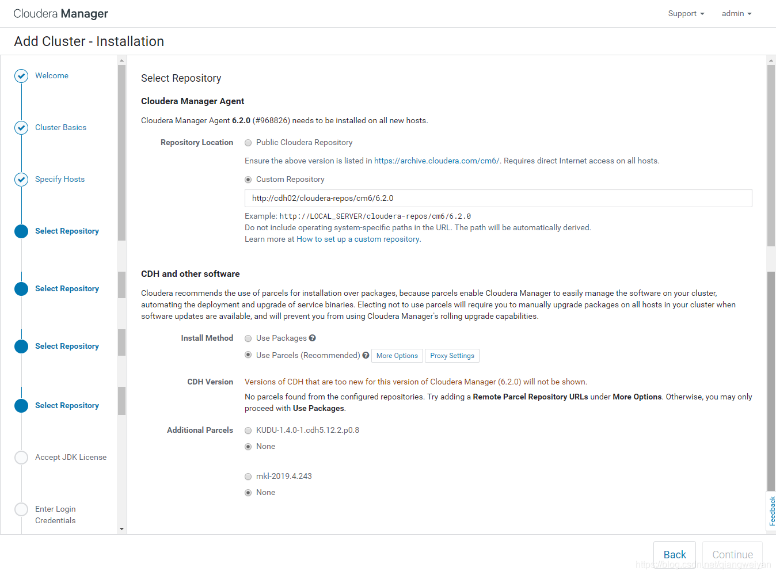Click the sidebar scroll down arrow
The image size is (776, 575).
pos(121,529)
